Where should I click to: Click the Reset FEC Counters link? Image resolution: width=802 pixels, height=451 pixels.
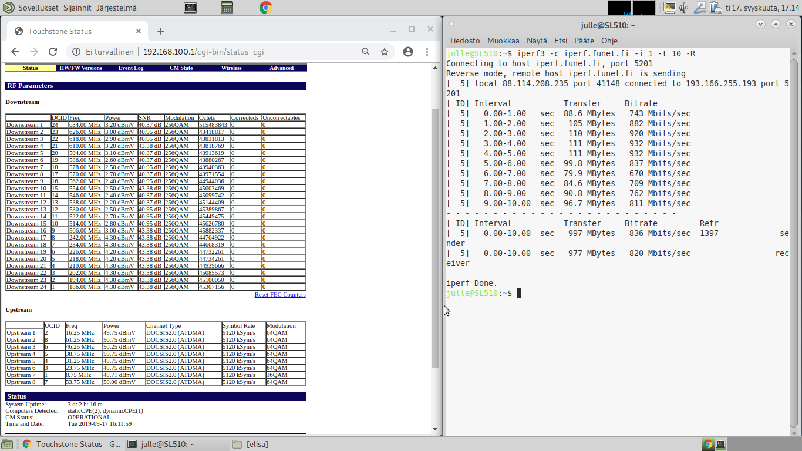tap(280, 295)
